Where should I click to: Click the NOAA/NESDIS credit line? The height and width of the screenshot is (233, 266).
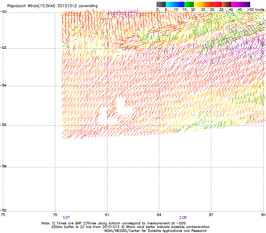click(155, 231)
